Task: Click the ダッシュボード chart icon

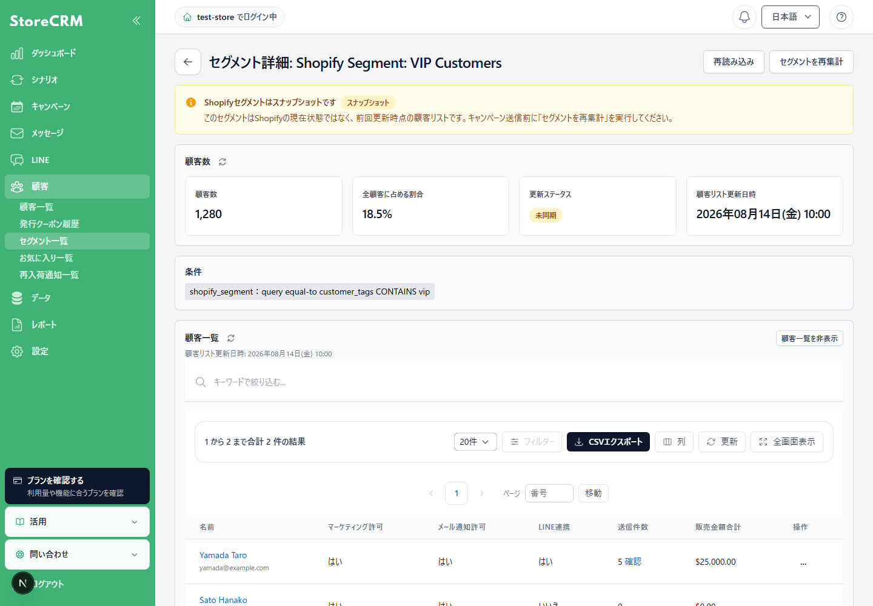Action: [x=17, y=53]
